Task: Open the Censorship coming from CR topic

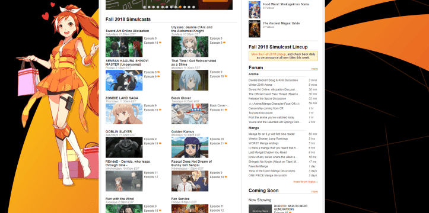Action: tap(266, 108)
